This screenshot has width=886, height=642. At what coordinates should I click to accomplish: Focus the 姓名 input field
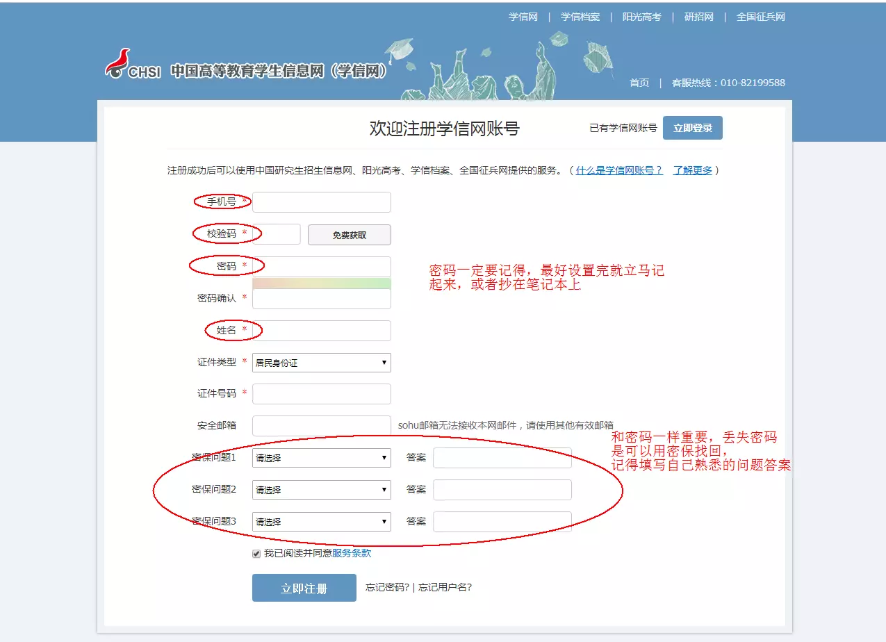(322, 331)
